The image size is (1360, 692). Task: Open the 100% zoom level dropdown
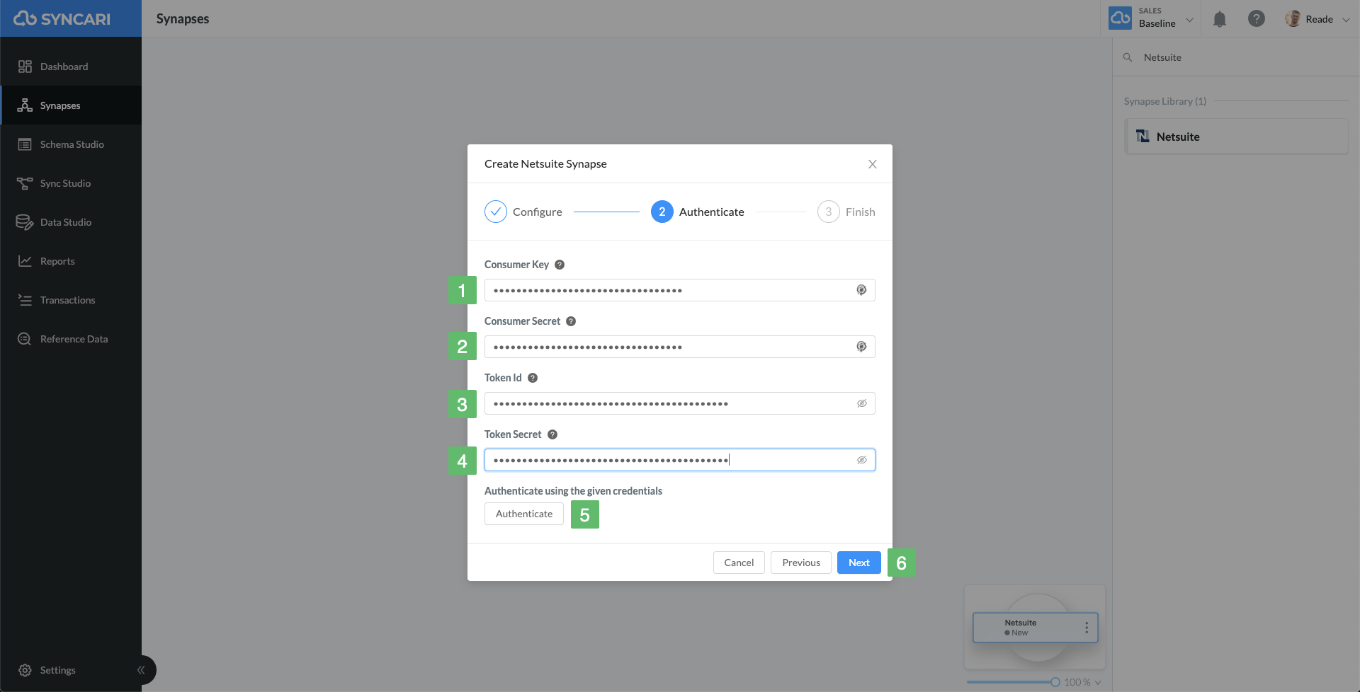(x=1082, y=682)
